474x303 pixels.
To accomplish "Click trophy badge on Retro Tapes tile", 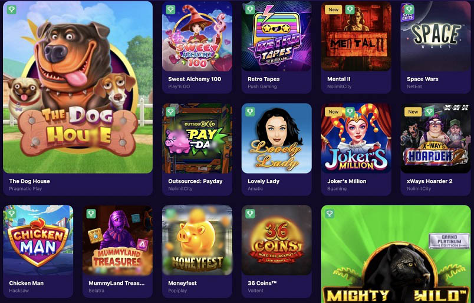I will [251, 9].
